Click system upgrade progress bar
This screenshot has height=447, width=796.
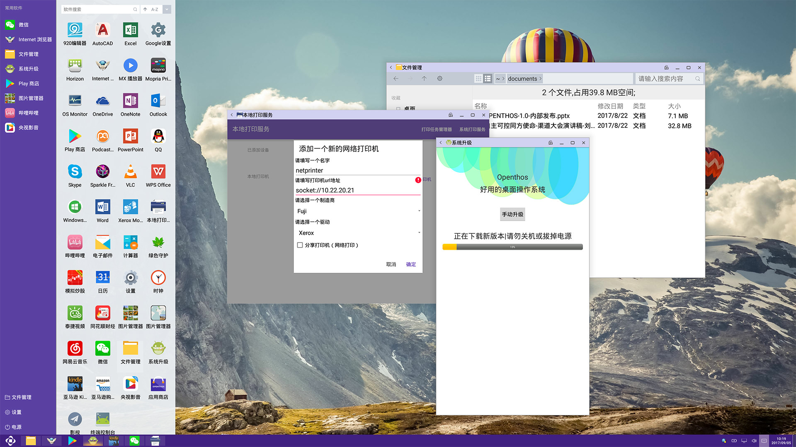[x=512, y=247]
